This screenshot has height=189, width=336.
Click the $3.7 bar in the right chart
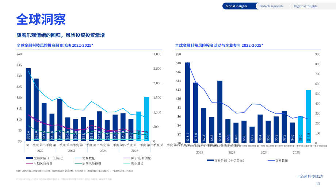click(x=252, y=135)
